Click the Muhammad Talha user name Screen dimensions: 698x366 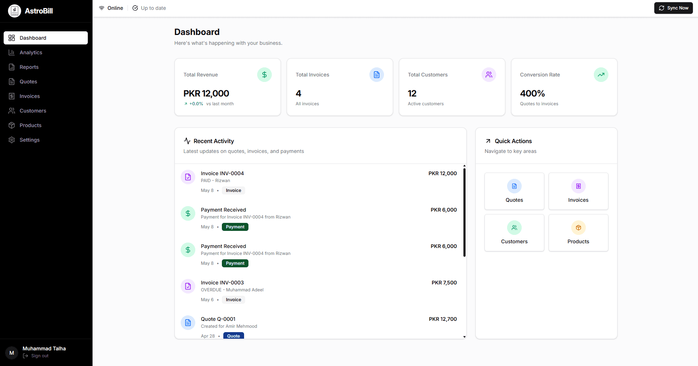click(44, 349)
